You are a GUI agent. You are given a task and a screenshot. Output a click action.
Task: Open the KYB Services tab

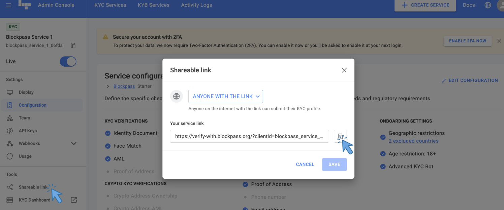[154, 5]
